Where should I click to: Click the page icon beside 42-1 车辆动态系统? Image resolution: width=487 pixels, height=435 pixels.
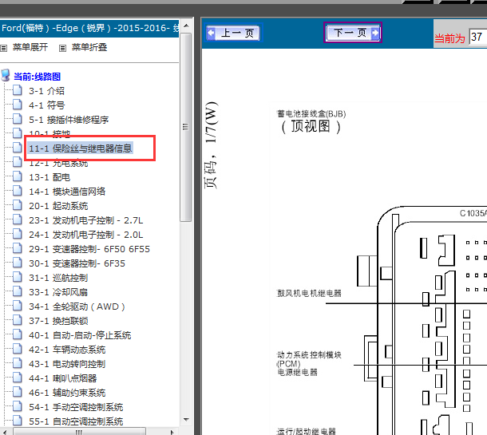pyautogui.click(x=18, y=348)
